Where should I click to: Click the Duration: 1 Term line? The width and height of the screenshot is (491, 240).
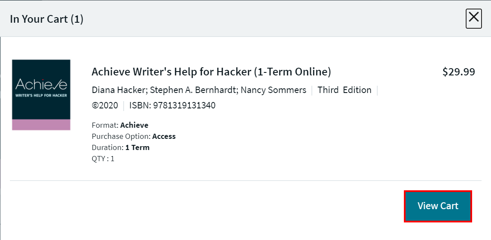121,148
